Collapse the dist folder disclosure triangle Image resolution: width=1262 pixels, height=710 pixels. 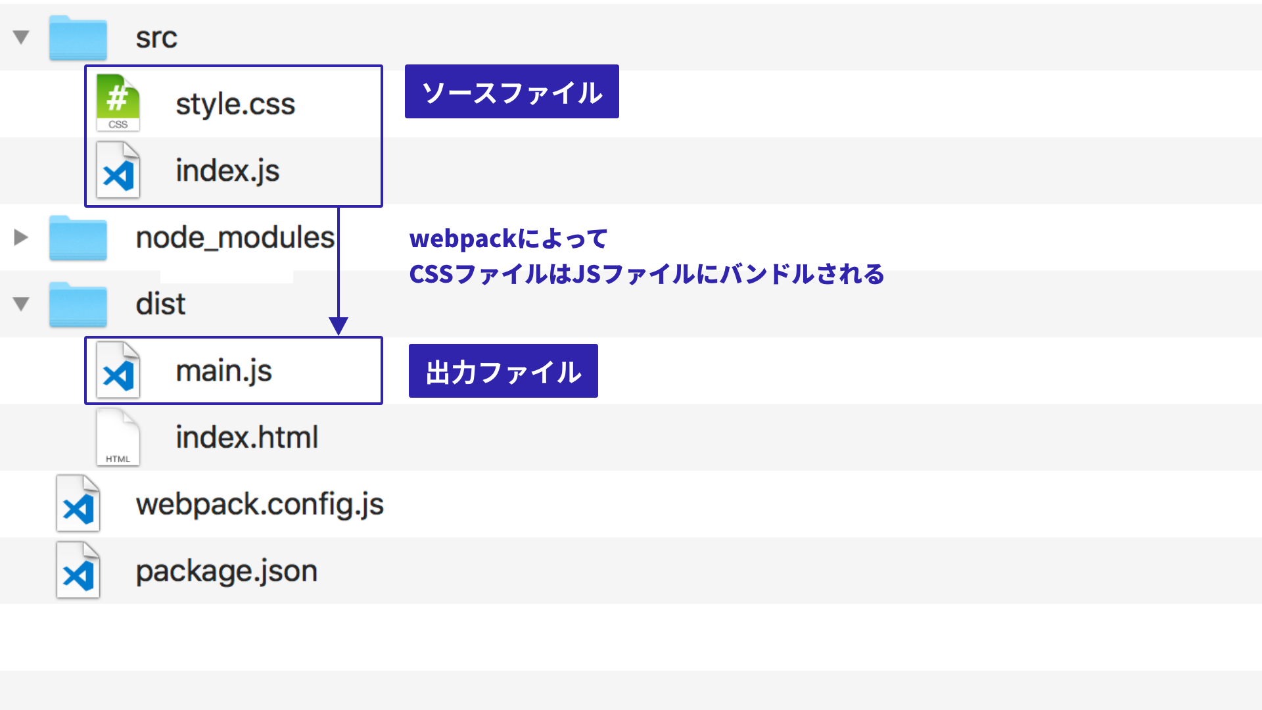[x=21, y=304]
